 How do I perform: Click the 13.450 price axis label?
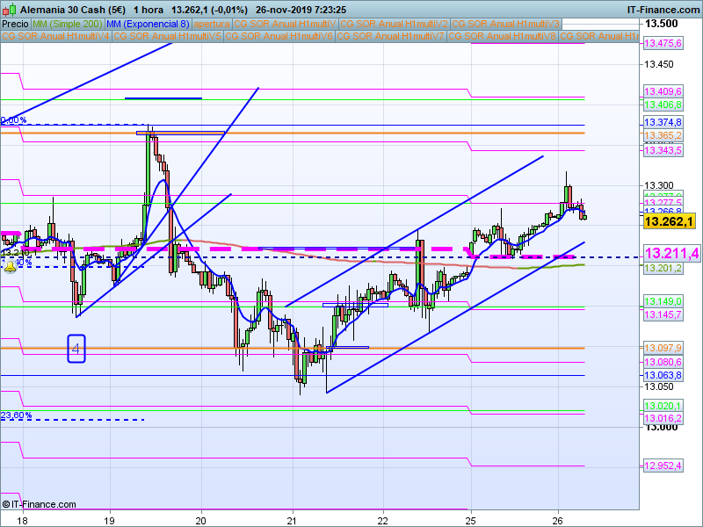coord(658,64)
